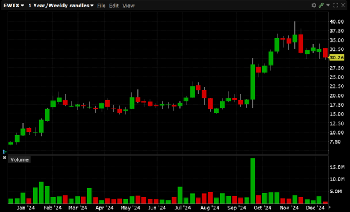
Task: Click the 35.00 price axis label
Action: [x=337, y=40]
